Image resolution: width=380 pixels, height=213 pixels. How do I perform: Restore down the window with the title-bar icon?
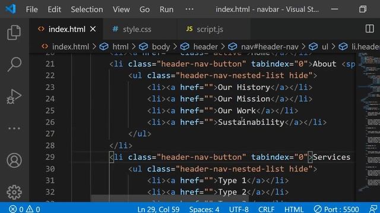point(363,9)
